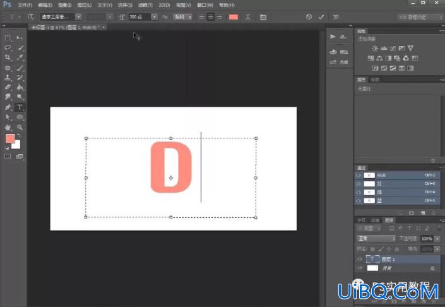This screenshot has height=307, width=445.
Task: Select the Pen tool
Action: (x=8, y=107)
